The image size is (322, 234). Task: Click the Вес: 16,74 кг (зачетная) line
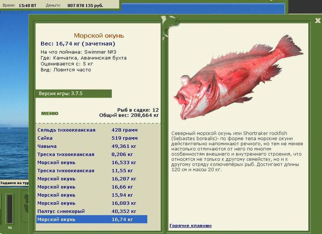point(78,44)
